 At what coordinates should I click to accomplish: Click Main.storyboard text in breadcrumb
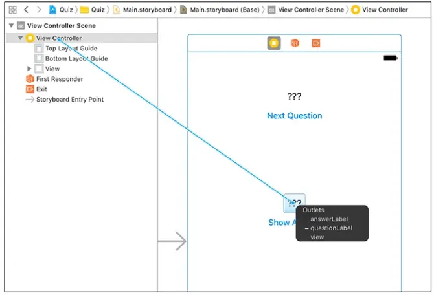point(147,10)
